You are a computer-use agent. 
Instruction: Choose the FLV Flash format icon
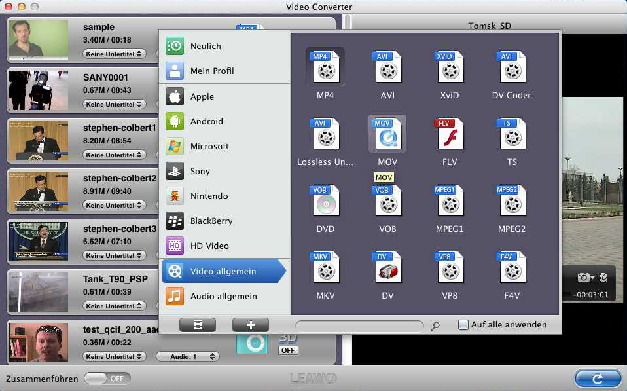(x=450, y=134)
